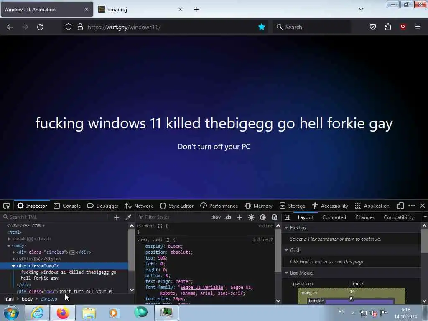The width and height of the screenshot is (428, 321).
Task: Open the Storage panel
Action: [292, 206]
